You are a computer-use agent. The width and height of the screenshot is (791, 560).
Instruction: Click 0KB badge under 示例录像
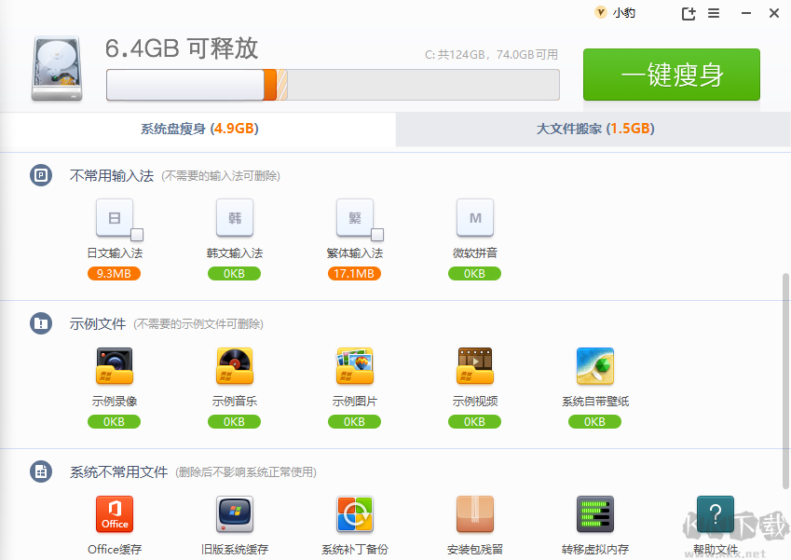[114, 422]
